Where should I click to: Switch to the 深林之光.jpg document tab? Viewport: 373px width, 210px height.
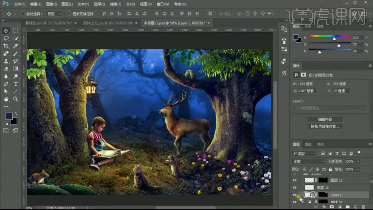[108, 23]
